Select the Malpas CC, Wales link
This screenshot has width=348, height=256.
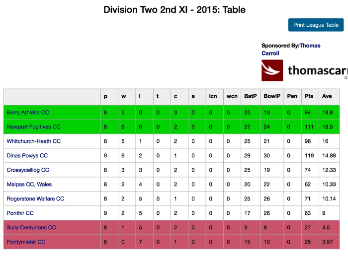[29, 185]
